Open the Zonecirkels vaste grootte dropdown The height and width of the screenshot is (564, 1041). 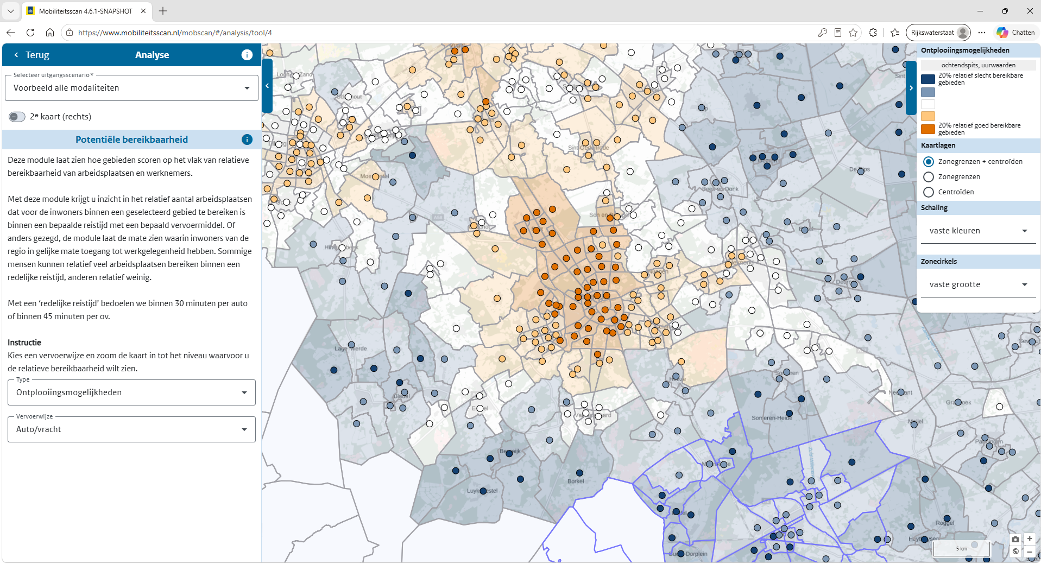click(x=979, y=284)
